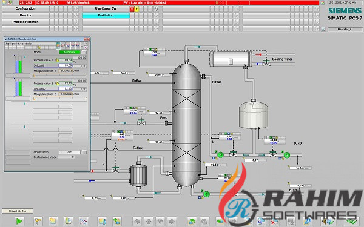Expand Distillation area hierarchy arrow
Image resolution: width=364 pixels, height=227 pixels.
coord(157,15)
